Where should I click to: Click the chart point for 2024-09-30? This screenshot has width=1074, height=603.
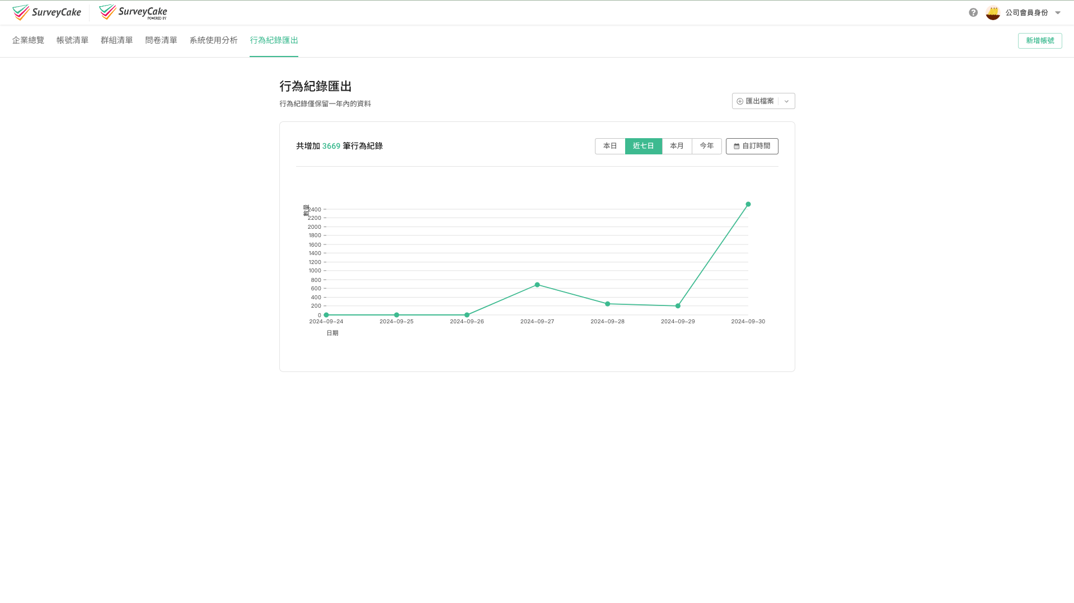coord(748,204)
